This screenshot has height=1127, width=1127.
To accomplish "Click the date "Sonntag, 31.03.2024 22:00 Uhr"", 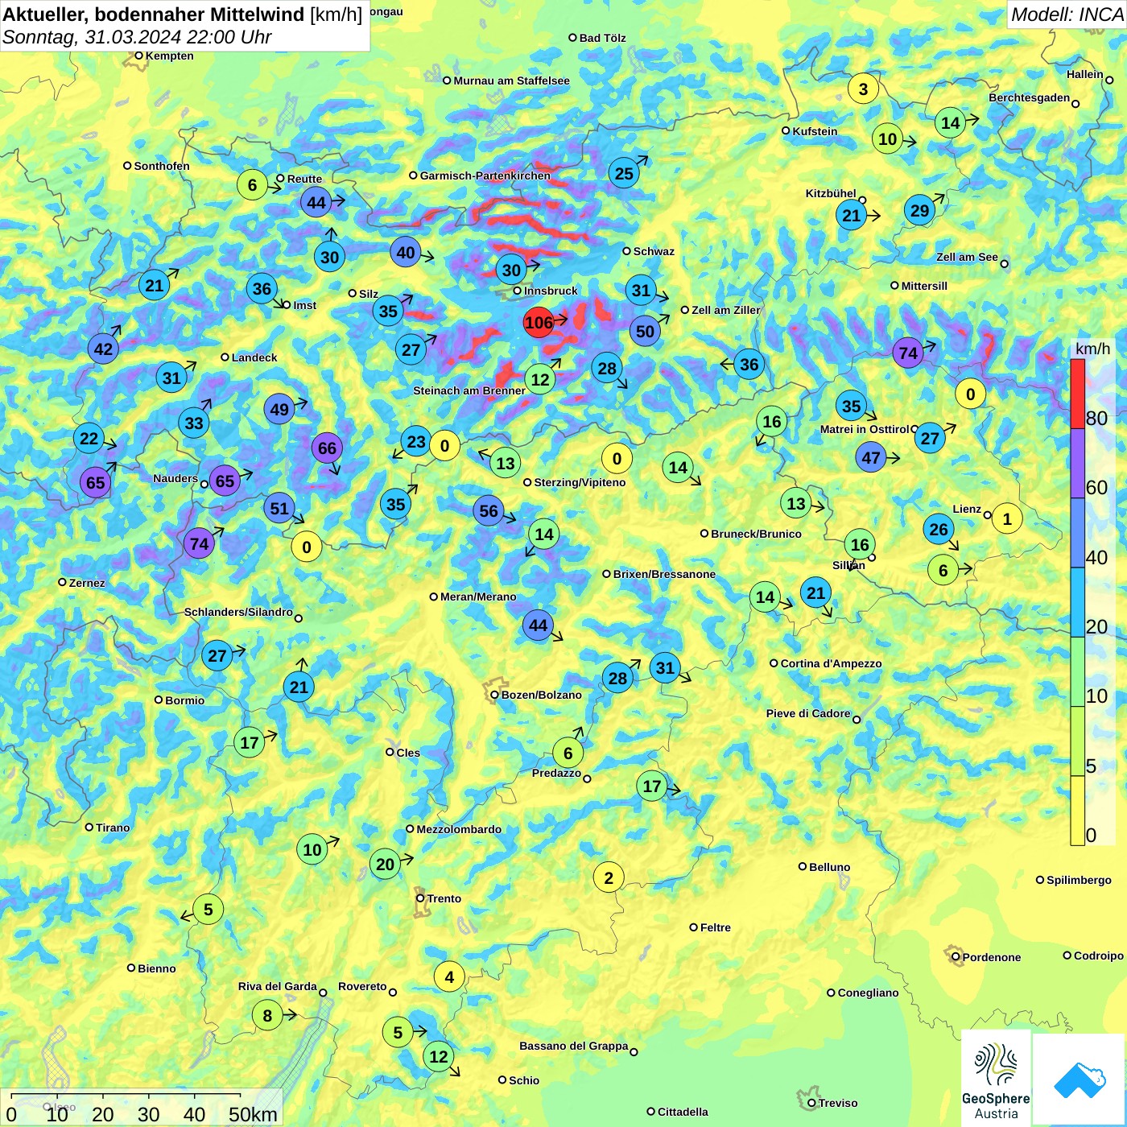I will [137, 37].
